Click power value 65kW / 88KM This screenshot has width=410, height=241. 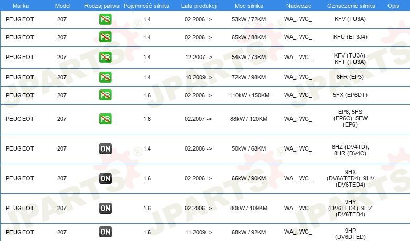pyautogui.click(x=249, y=37)
